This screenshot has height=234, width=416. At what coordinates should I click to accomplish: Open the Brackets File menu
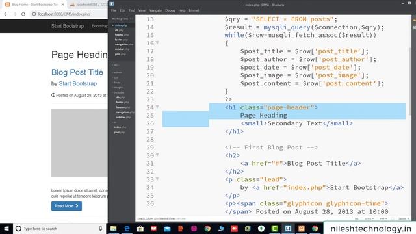click(x=114, y=10)
